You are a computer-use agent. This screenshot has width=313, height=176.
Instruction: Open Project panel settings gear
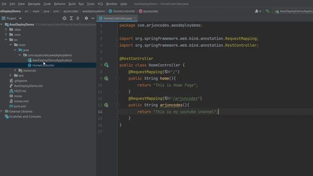(86, 19)
